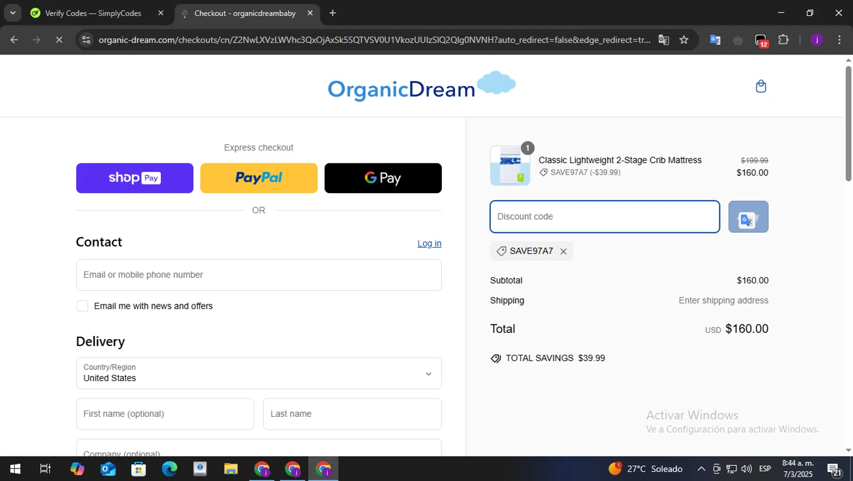
Task: Click the Log in link
Action: click(x=429, y=244)
